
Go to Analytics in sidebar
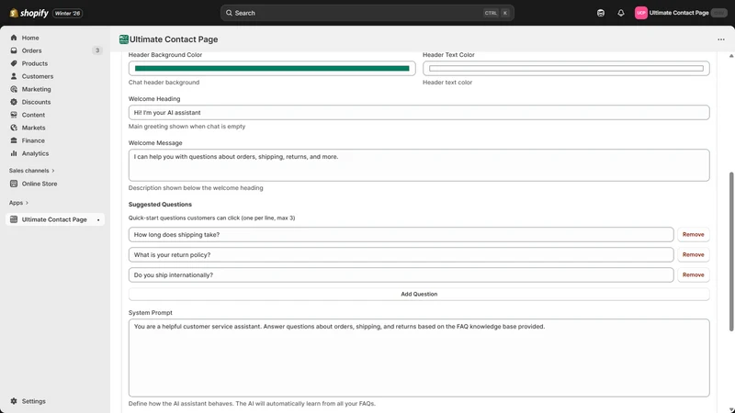coord(35,153)
